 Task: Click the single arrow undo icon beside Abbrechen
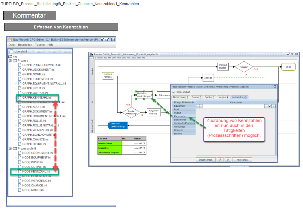click(228, 160)
